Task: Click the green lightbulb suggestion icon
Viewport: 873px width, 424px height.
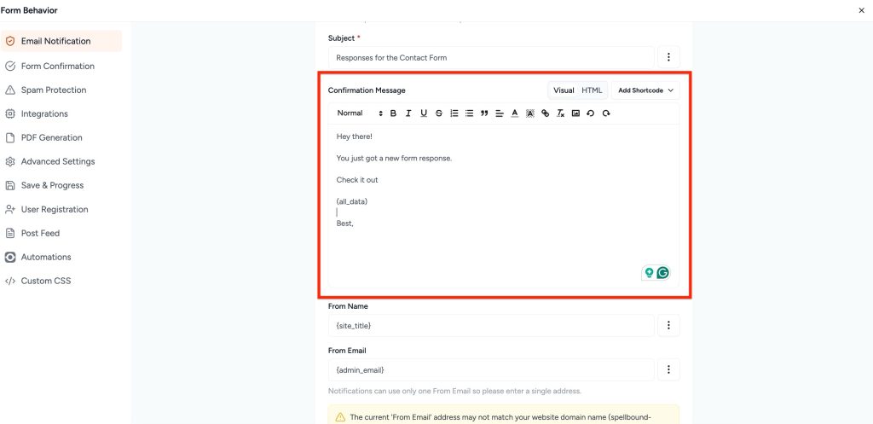Action: click(649, 272)
